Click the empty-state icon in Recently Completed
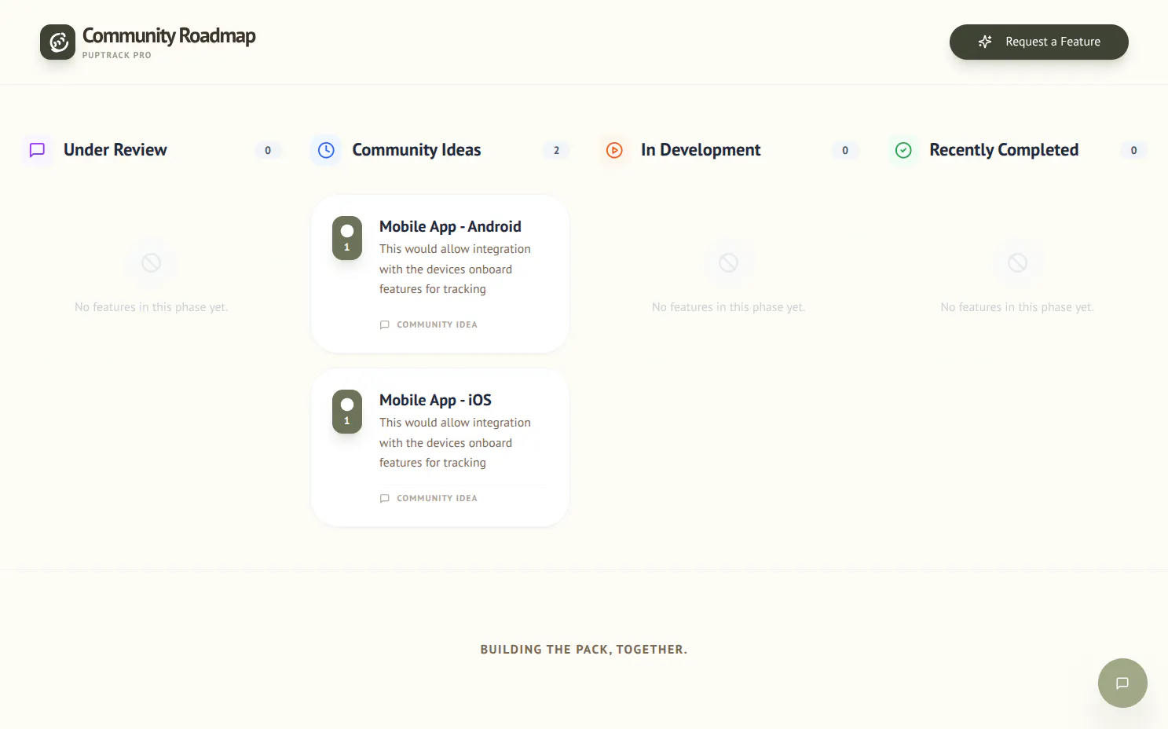 tap(1017, 262)
